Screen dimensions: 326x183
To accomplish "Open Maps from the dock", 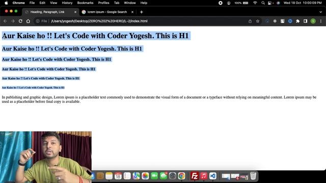I will click(136, 176).
